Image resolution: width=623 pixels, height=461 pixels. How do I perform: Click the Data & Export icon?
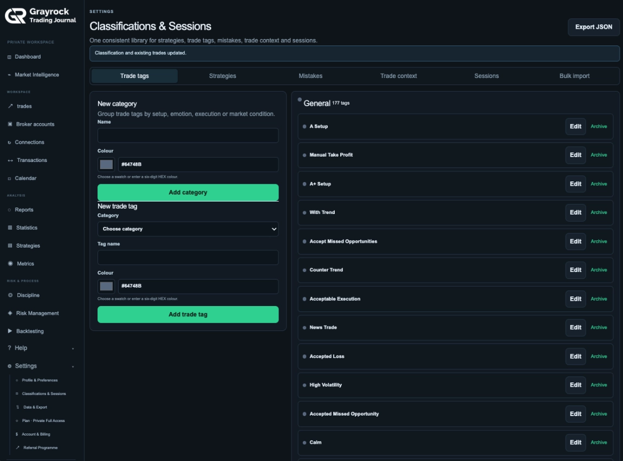coord(17,407)
